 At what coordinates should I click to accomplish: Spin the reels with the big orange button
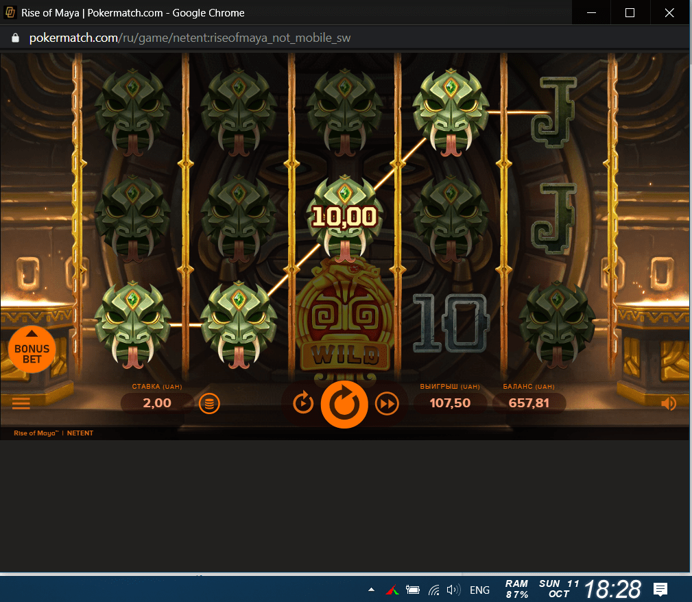344,405
